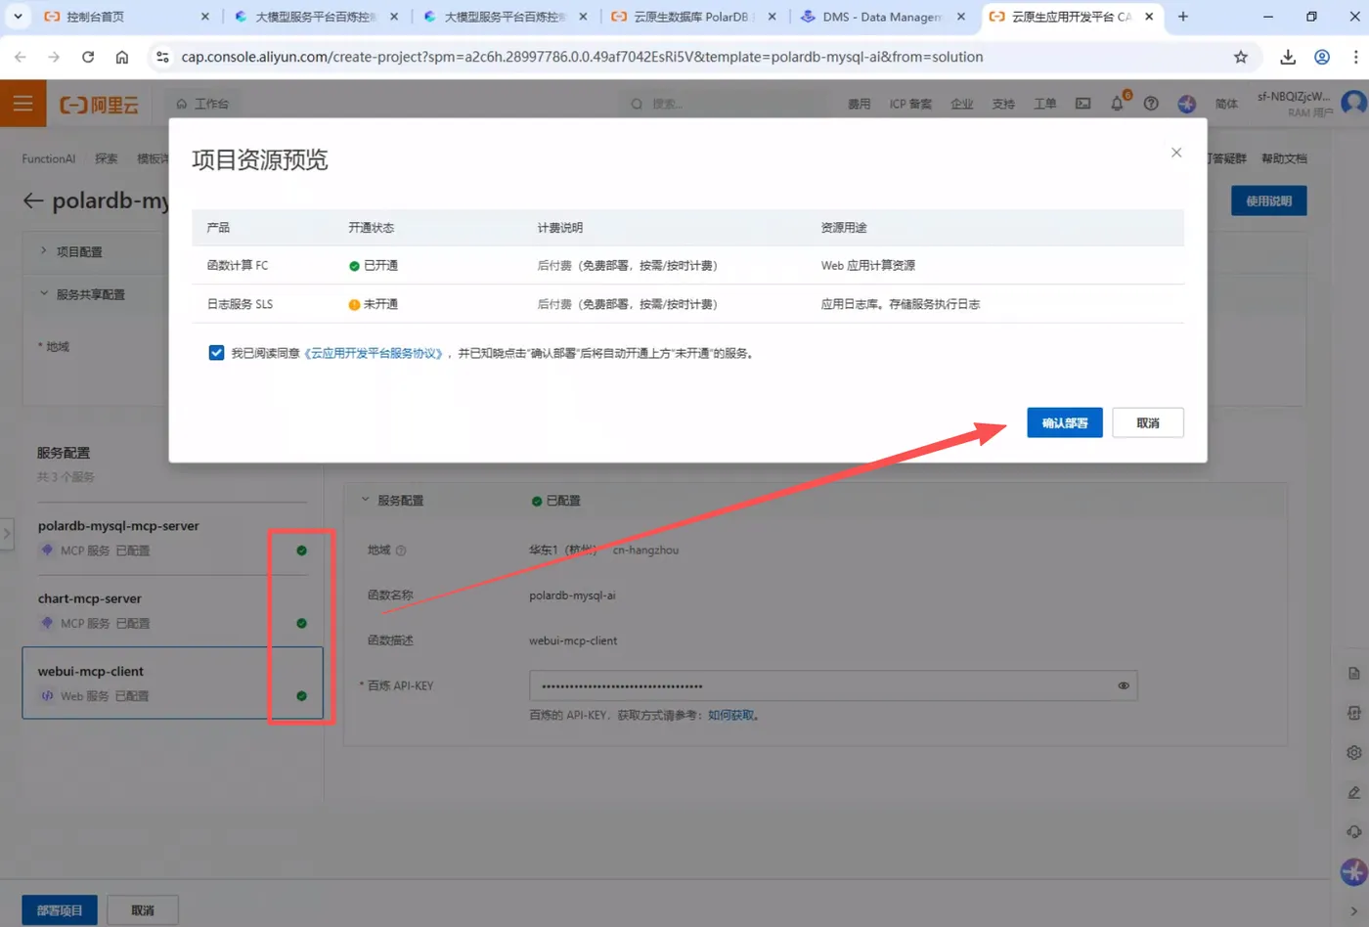Click the 函数计算 FC product cell

coord(238,265)
